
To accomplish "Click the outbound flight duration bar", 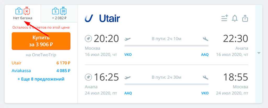I will coord(166,46).
